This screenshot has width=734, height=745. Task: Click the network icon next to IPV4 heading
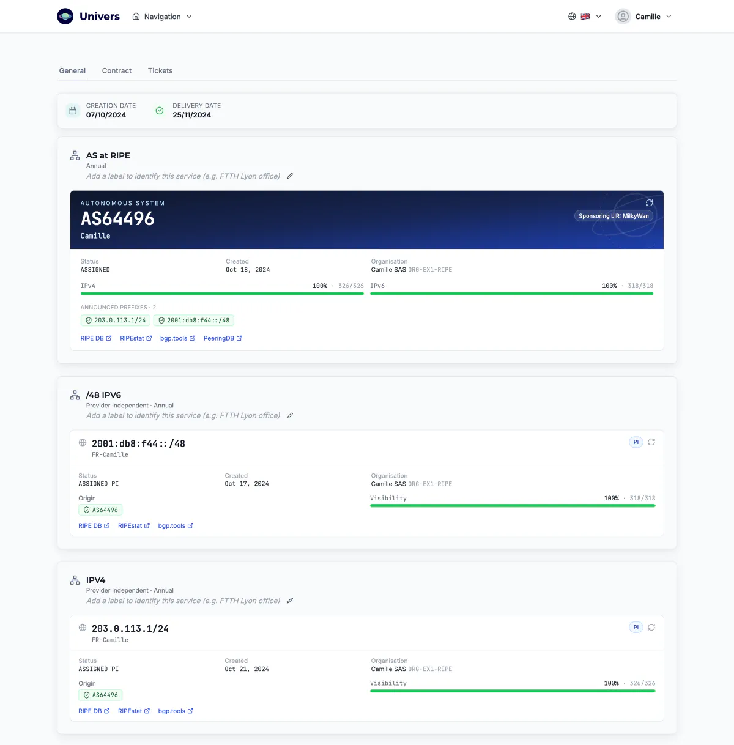pyautogui.click(x=75, y=580)
